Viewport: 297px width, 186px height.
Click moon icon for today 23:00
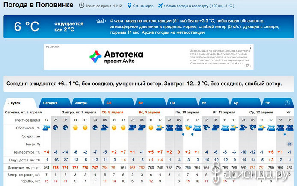point(56,128)
